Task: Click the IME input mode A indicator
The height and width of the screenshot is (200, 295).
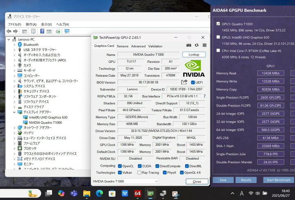Action: 242,193
